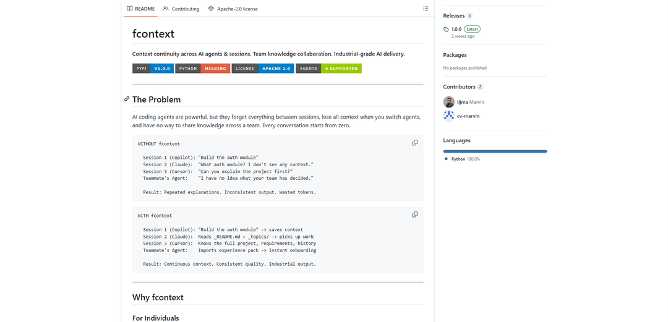Open the README outline icon

point(426,9)
